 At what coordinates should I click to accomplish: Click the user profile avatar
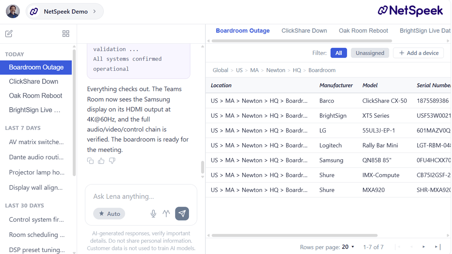[13, 11]
